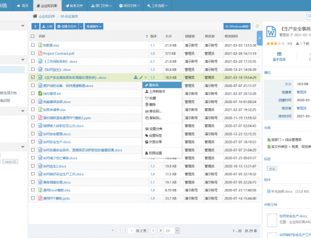Open related file 如何安全生产.docx in details panel
The image size is (311, 238).
pyautogui.click(x=293, y=216)
